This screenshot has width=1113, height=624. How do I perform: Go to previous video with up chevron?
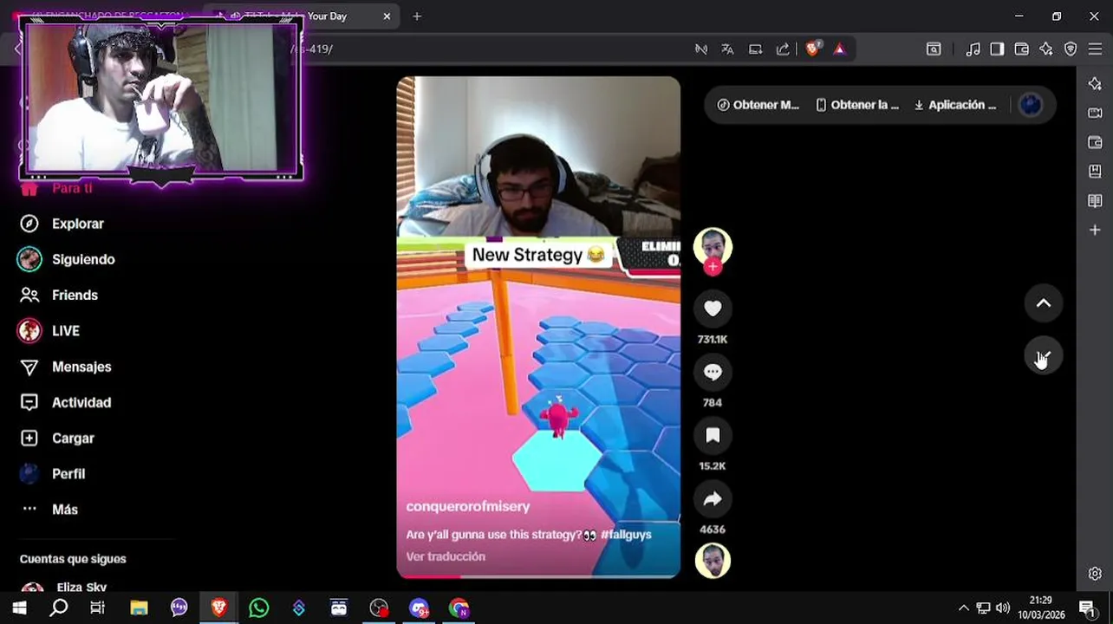point(1044,303)
